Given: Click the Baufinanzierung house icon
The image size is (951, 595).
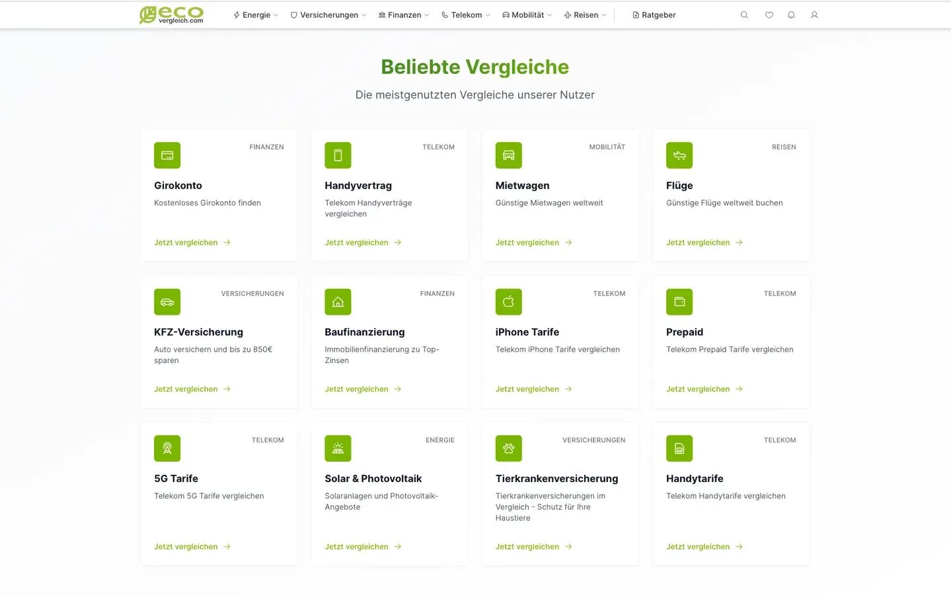Looking at the screenshot, I should tap(338, 302).
